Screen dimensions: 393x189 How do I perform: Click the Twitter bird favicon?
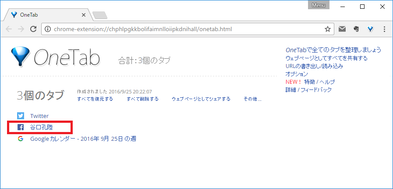click(x=21, y=116)
